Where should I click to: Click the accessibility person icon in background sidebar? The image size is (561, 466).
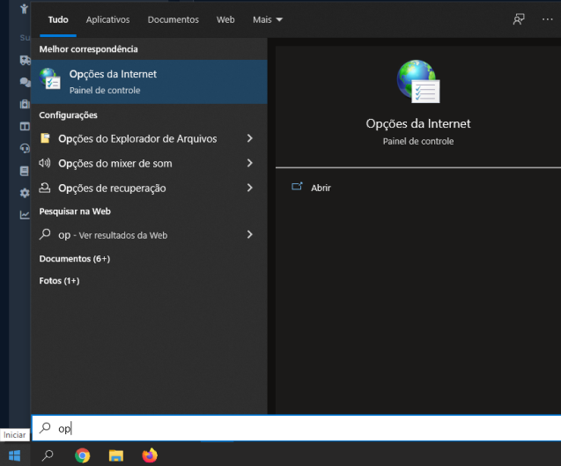click(24, 9)
